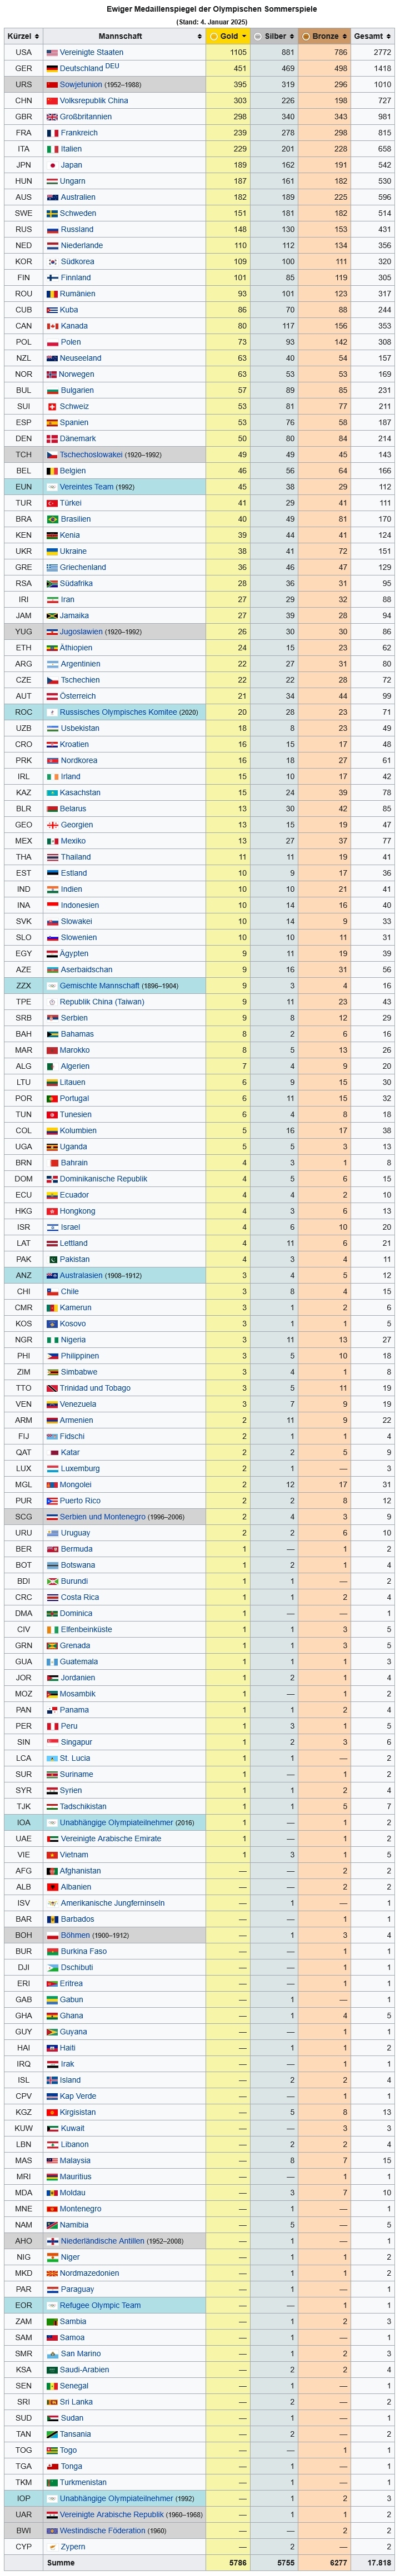Viewport: 400px width, 2576px height.
Task: Click the Großbritannien flag icon
Action: [x=52, y=117]
